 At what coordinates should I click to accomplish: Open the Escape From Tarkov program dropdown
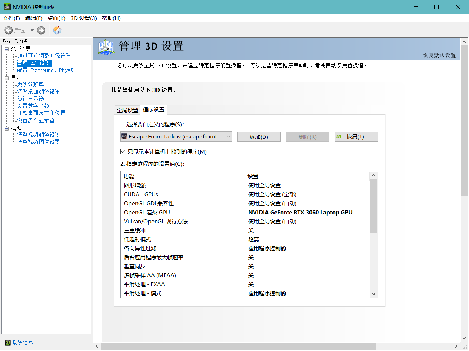click(x=228, y=137)
